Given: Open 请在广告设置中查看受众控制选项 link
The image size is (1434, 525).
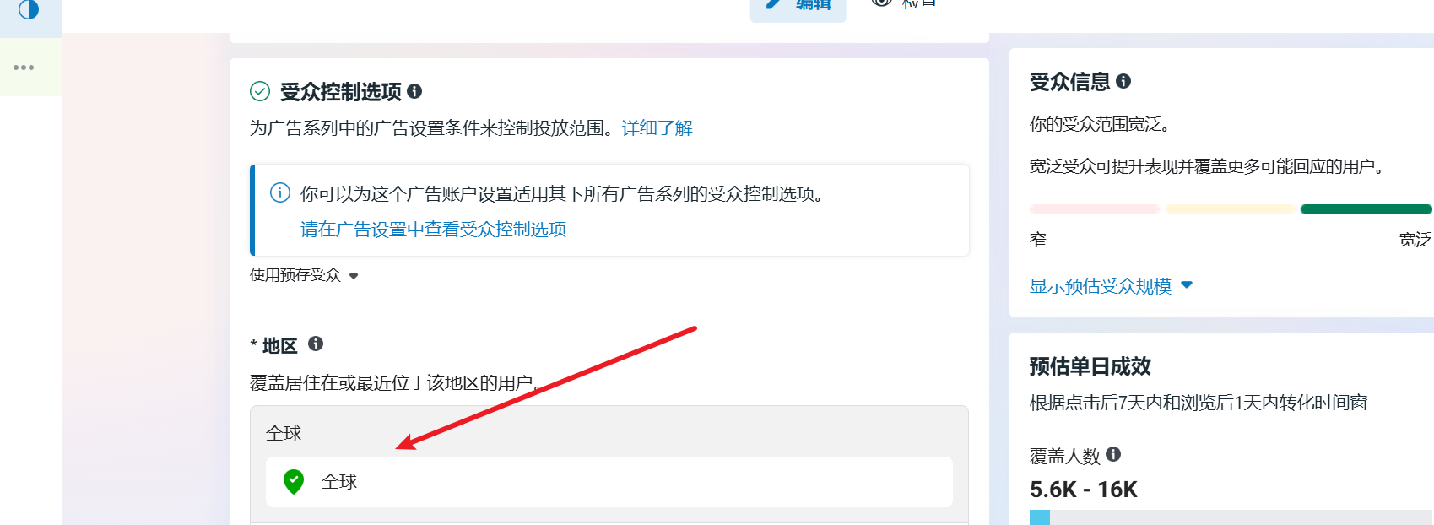Looking at the screenshot, I should 433,230.
